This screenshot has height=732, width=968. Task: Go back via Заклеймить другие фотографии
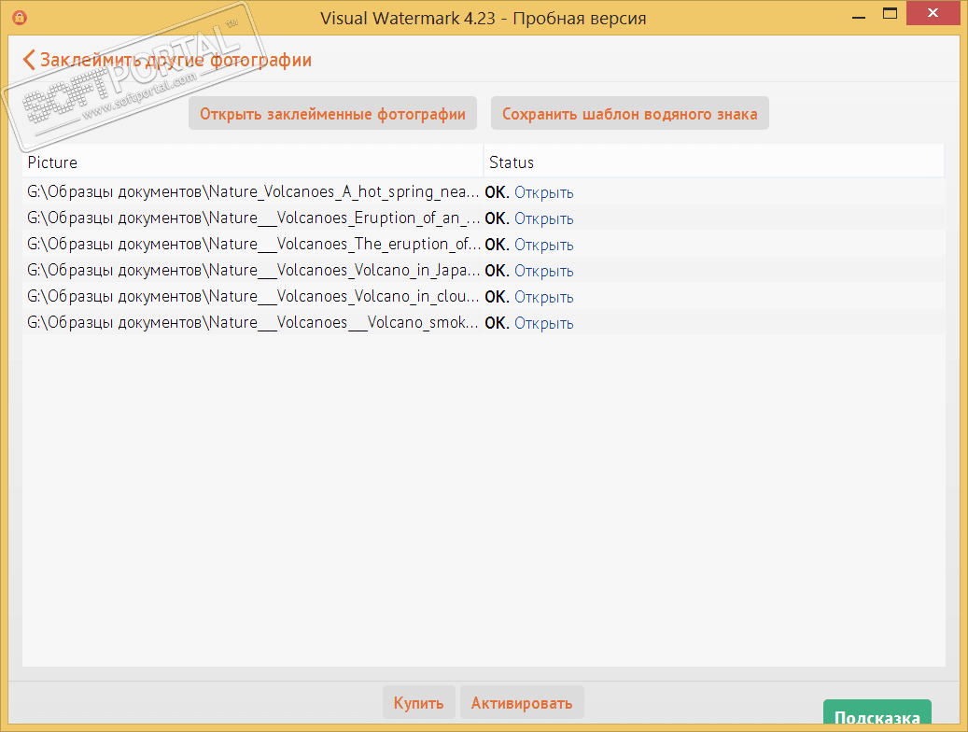pyautogui.click(x=167, y=60)
